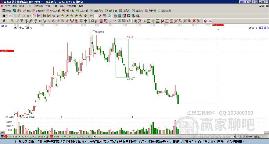Viewport: 269px width, 144px height.
Task: Click the circle with horizontal line tool
Action: (x=35, y=21)
